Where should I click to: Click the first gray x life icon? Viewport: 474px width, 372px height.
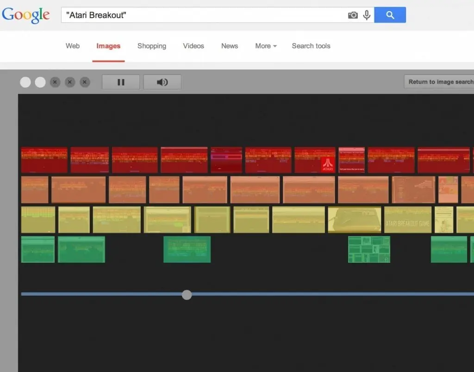click(x=55, y=82)
